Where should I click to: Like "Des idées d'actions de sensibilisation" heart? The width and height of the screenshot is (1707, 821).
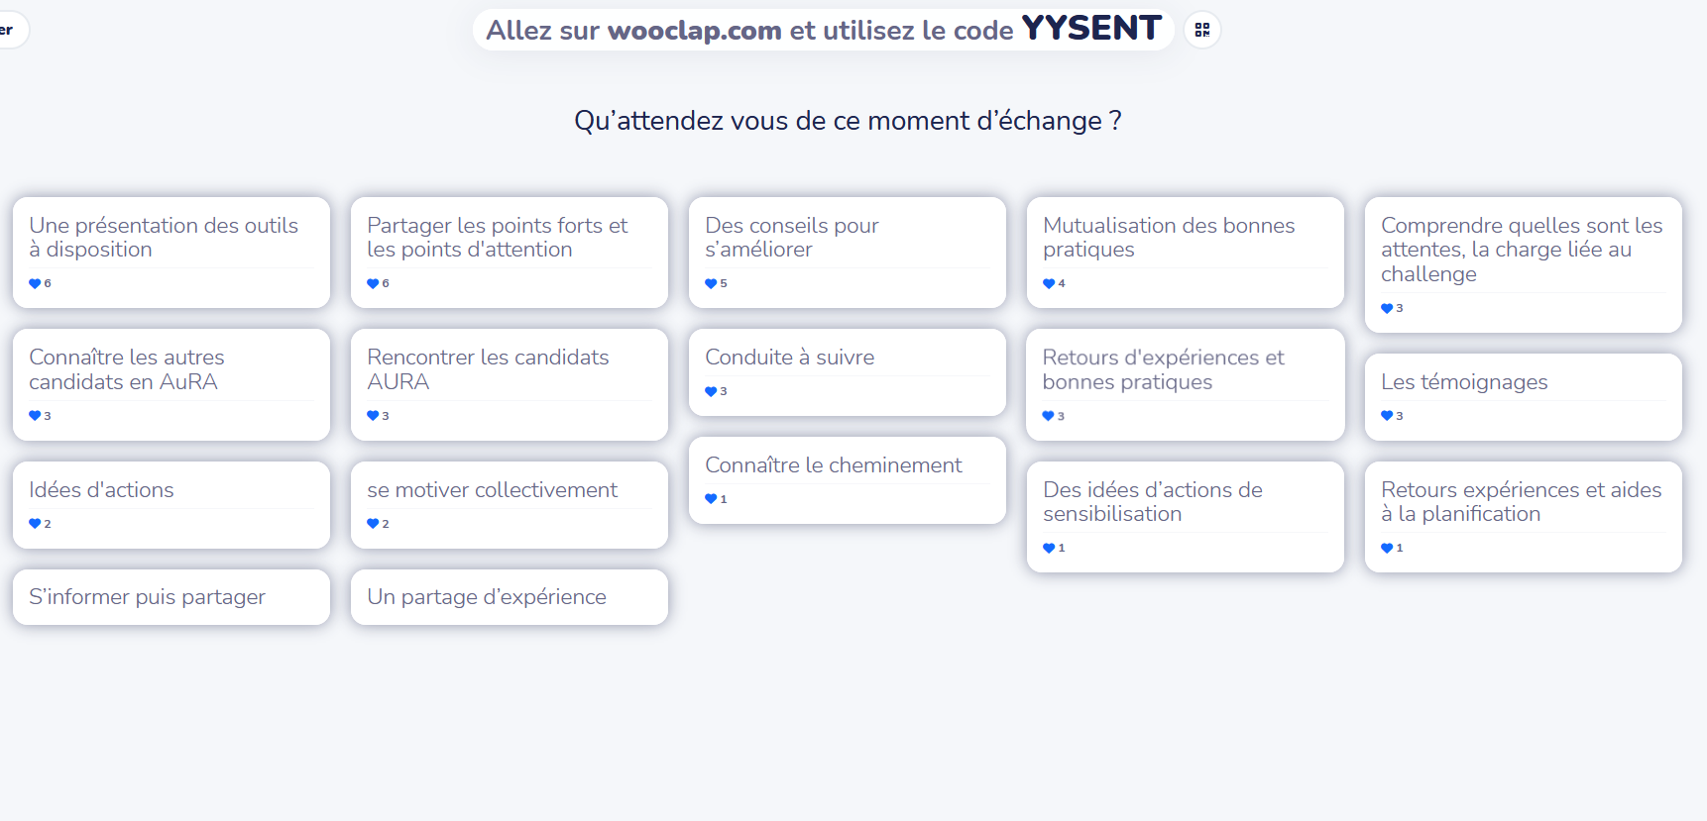click(1049, 549)
